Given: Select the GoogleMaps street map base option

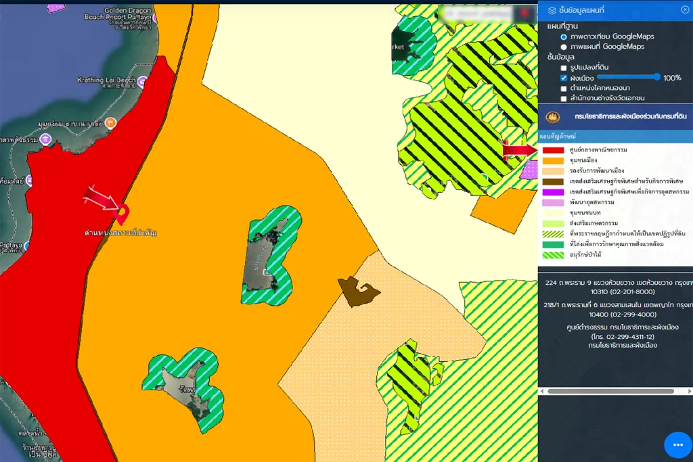Looking at the screenshot, I should pyautogui.click(x=564, y=47).
